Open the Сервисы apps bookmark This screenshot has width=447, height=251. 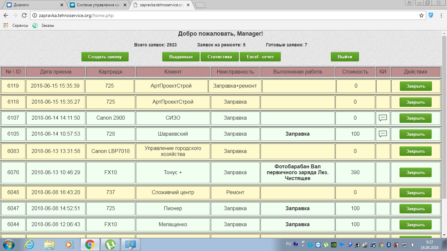click(16, 25)
